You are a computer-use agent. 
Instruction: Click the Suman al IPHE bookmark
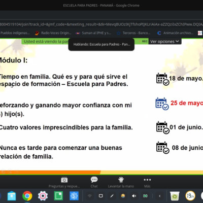94,33
